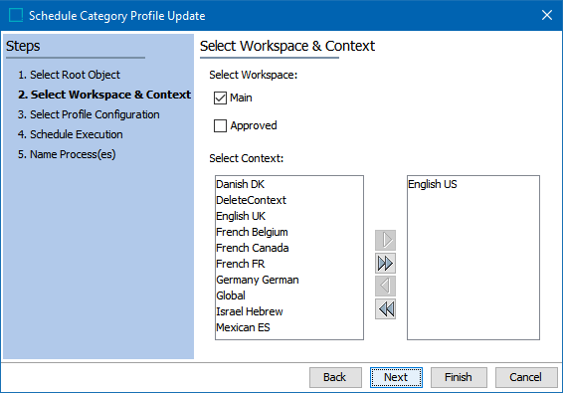Click the move-all-right double arrow icon
Screen dimensions: 563x393
385,264
